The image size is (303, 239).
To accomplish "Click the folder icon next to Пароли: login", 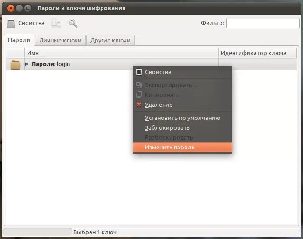I will click(x=15, y=64).
